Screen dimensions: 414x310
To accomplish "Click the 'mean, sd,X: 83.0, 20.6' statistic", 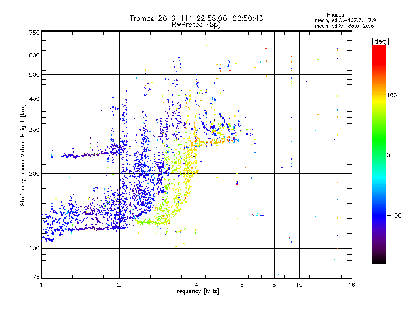I will (344, 26).
